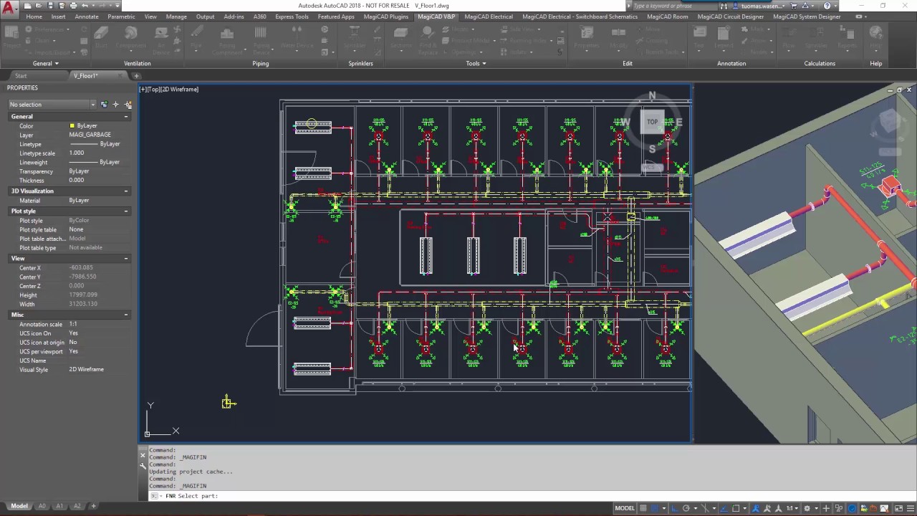917x516 pixels.
Task: Click the MODEL space button in status bar
Action: tap(625, 508)
